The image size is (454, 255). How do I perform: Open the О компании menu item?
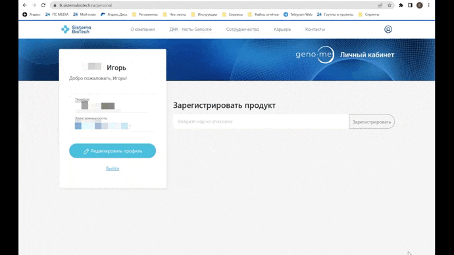click(143, 30)
